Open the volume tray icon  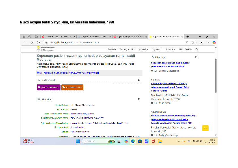point(198,141)
